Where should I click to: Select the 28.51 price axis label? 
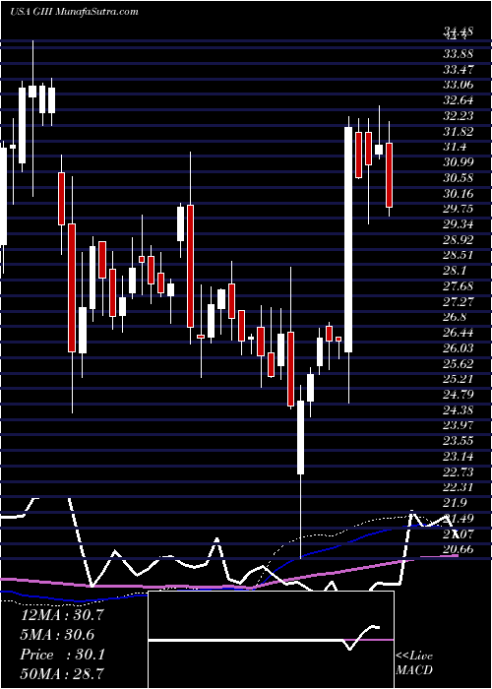(x=459, y=256)
